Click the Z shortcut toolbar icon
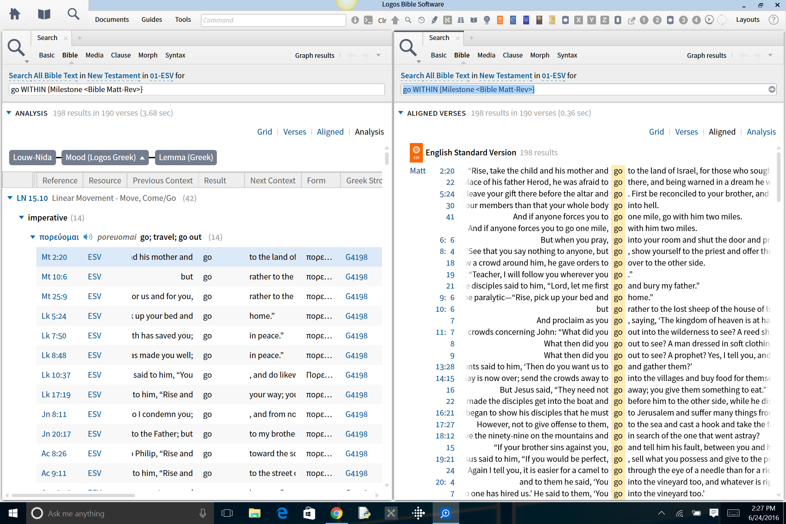Viewport: 786px width, 524px height. click(605, 20)
